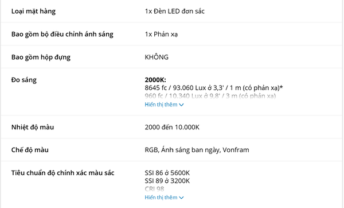The height and width of the screenshot is (208, 344).
Task: Click the 'SSI 86 ở 5600K' line
Action: pyautogui.click(x=167, y=173)
